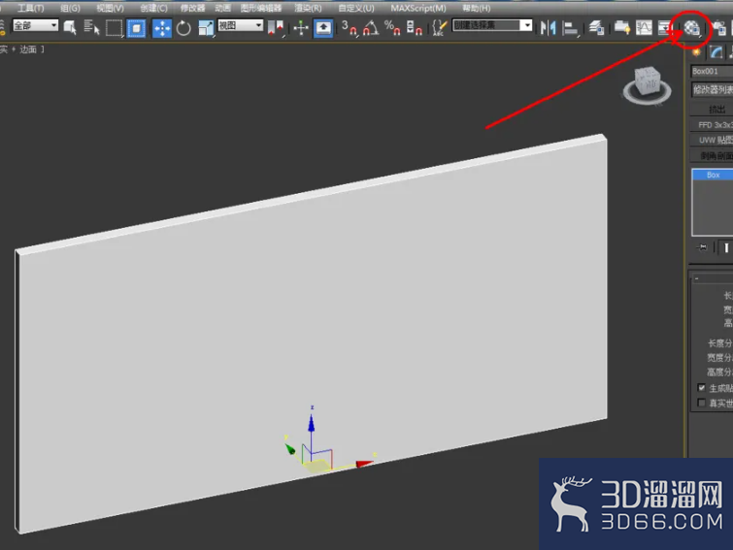Screen dimensions: 733x550
Task: Open the 创建(C) menu
Action: coord(153,8)
